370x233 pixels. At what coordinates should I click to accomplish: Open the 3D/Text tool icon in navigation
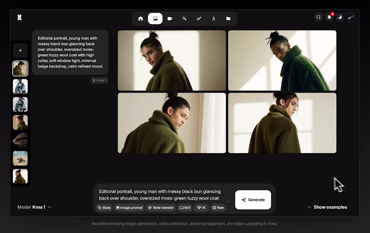click(x=214, y=18)
